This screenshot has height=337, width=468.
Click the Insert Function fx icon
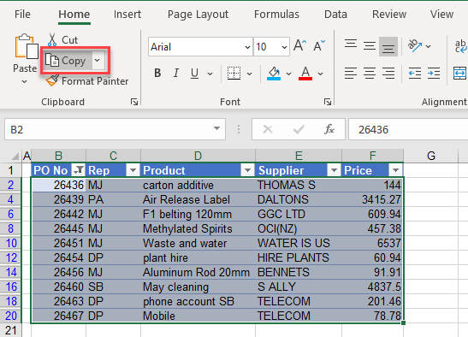[329, 129]
